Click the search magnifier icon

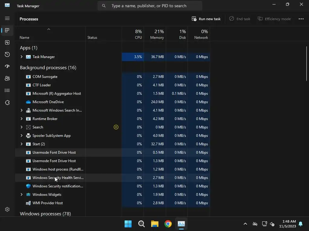[x=104, y=6]
